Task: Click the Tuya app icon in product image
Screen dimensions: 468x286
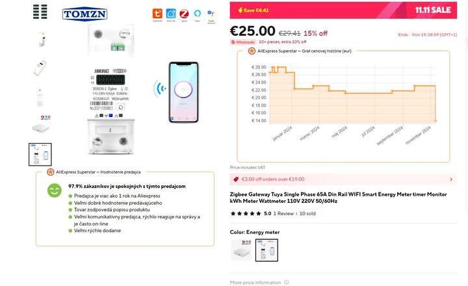Action: coord(157,14)
